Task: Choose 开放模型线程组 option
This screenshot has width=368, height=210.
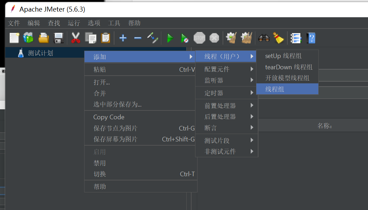Action: [x=287, y=78]
